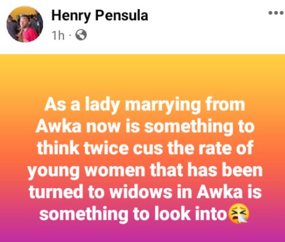Click the purple bottom area of post background
The image size is (285, 242).
tap(142, 234)
